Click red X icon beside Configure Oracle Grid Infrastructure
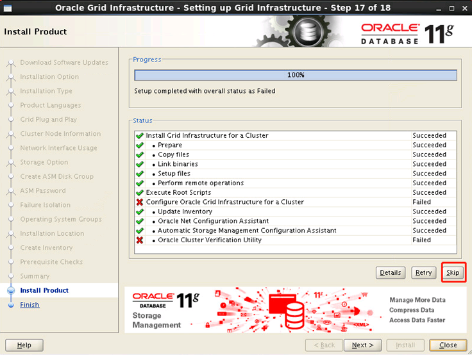472x355 pixels. coord(140,202)
